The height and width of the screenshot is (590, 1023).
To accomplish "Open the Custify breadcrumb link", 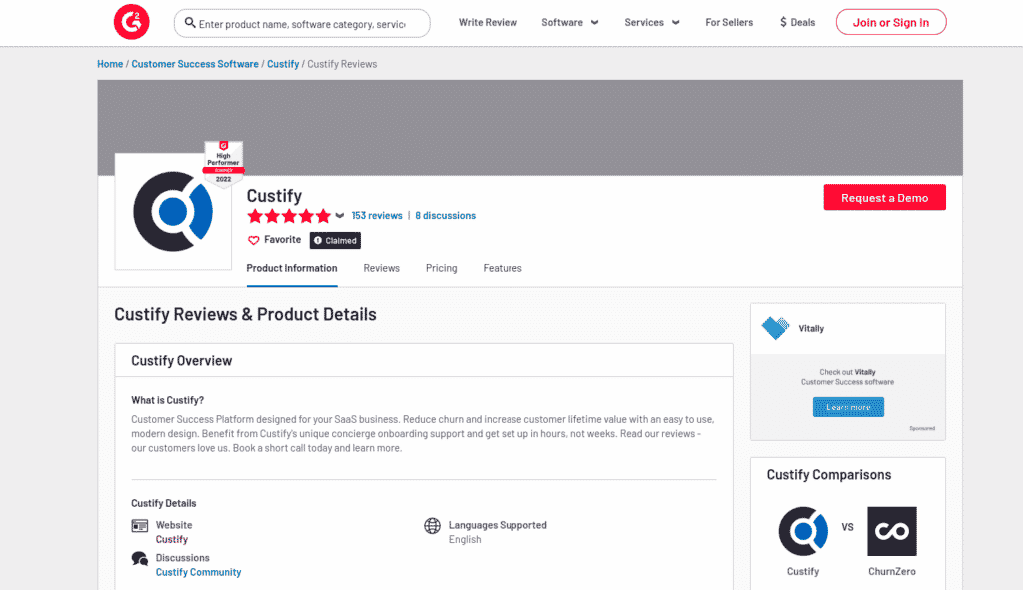I will click(x=283, y=64).
